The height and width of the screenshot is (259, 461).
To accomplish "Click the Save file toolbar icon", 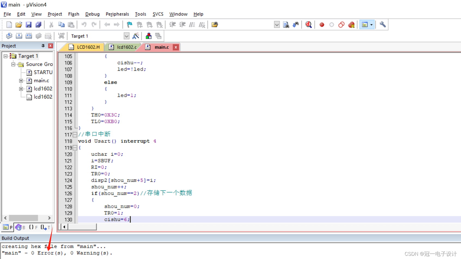I will (29, 25).
